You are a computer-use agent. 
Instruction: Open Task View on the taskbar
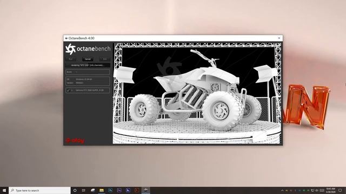pyautogui.click(x=84, y=190)
